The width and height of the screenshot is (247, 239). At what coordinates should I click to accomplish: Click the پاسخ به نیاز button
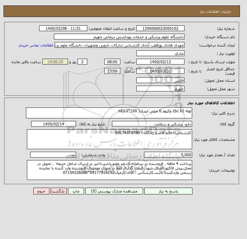[x=168, y=191]
